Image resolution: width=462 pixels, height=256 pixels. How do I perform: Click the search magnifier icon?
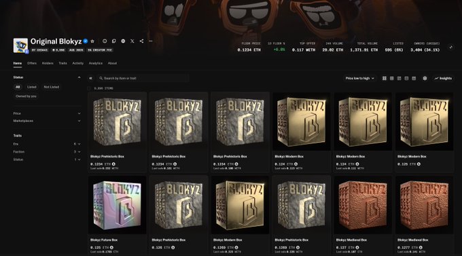(x=101, y=78)
